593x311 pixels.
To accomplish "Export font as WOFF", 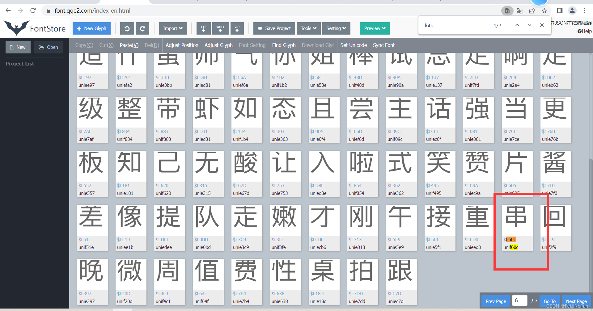I will [x=220, y=28].
